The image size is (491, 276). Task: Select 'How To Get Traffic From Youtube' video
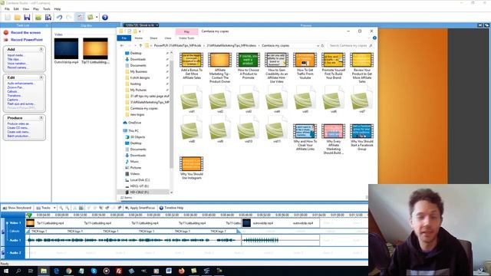coord(305,66)
